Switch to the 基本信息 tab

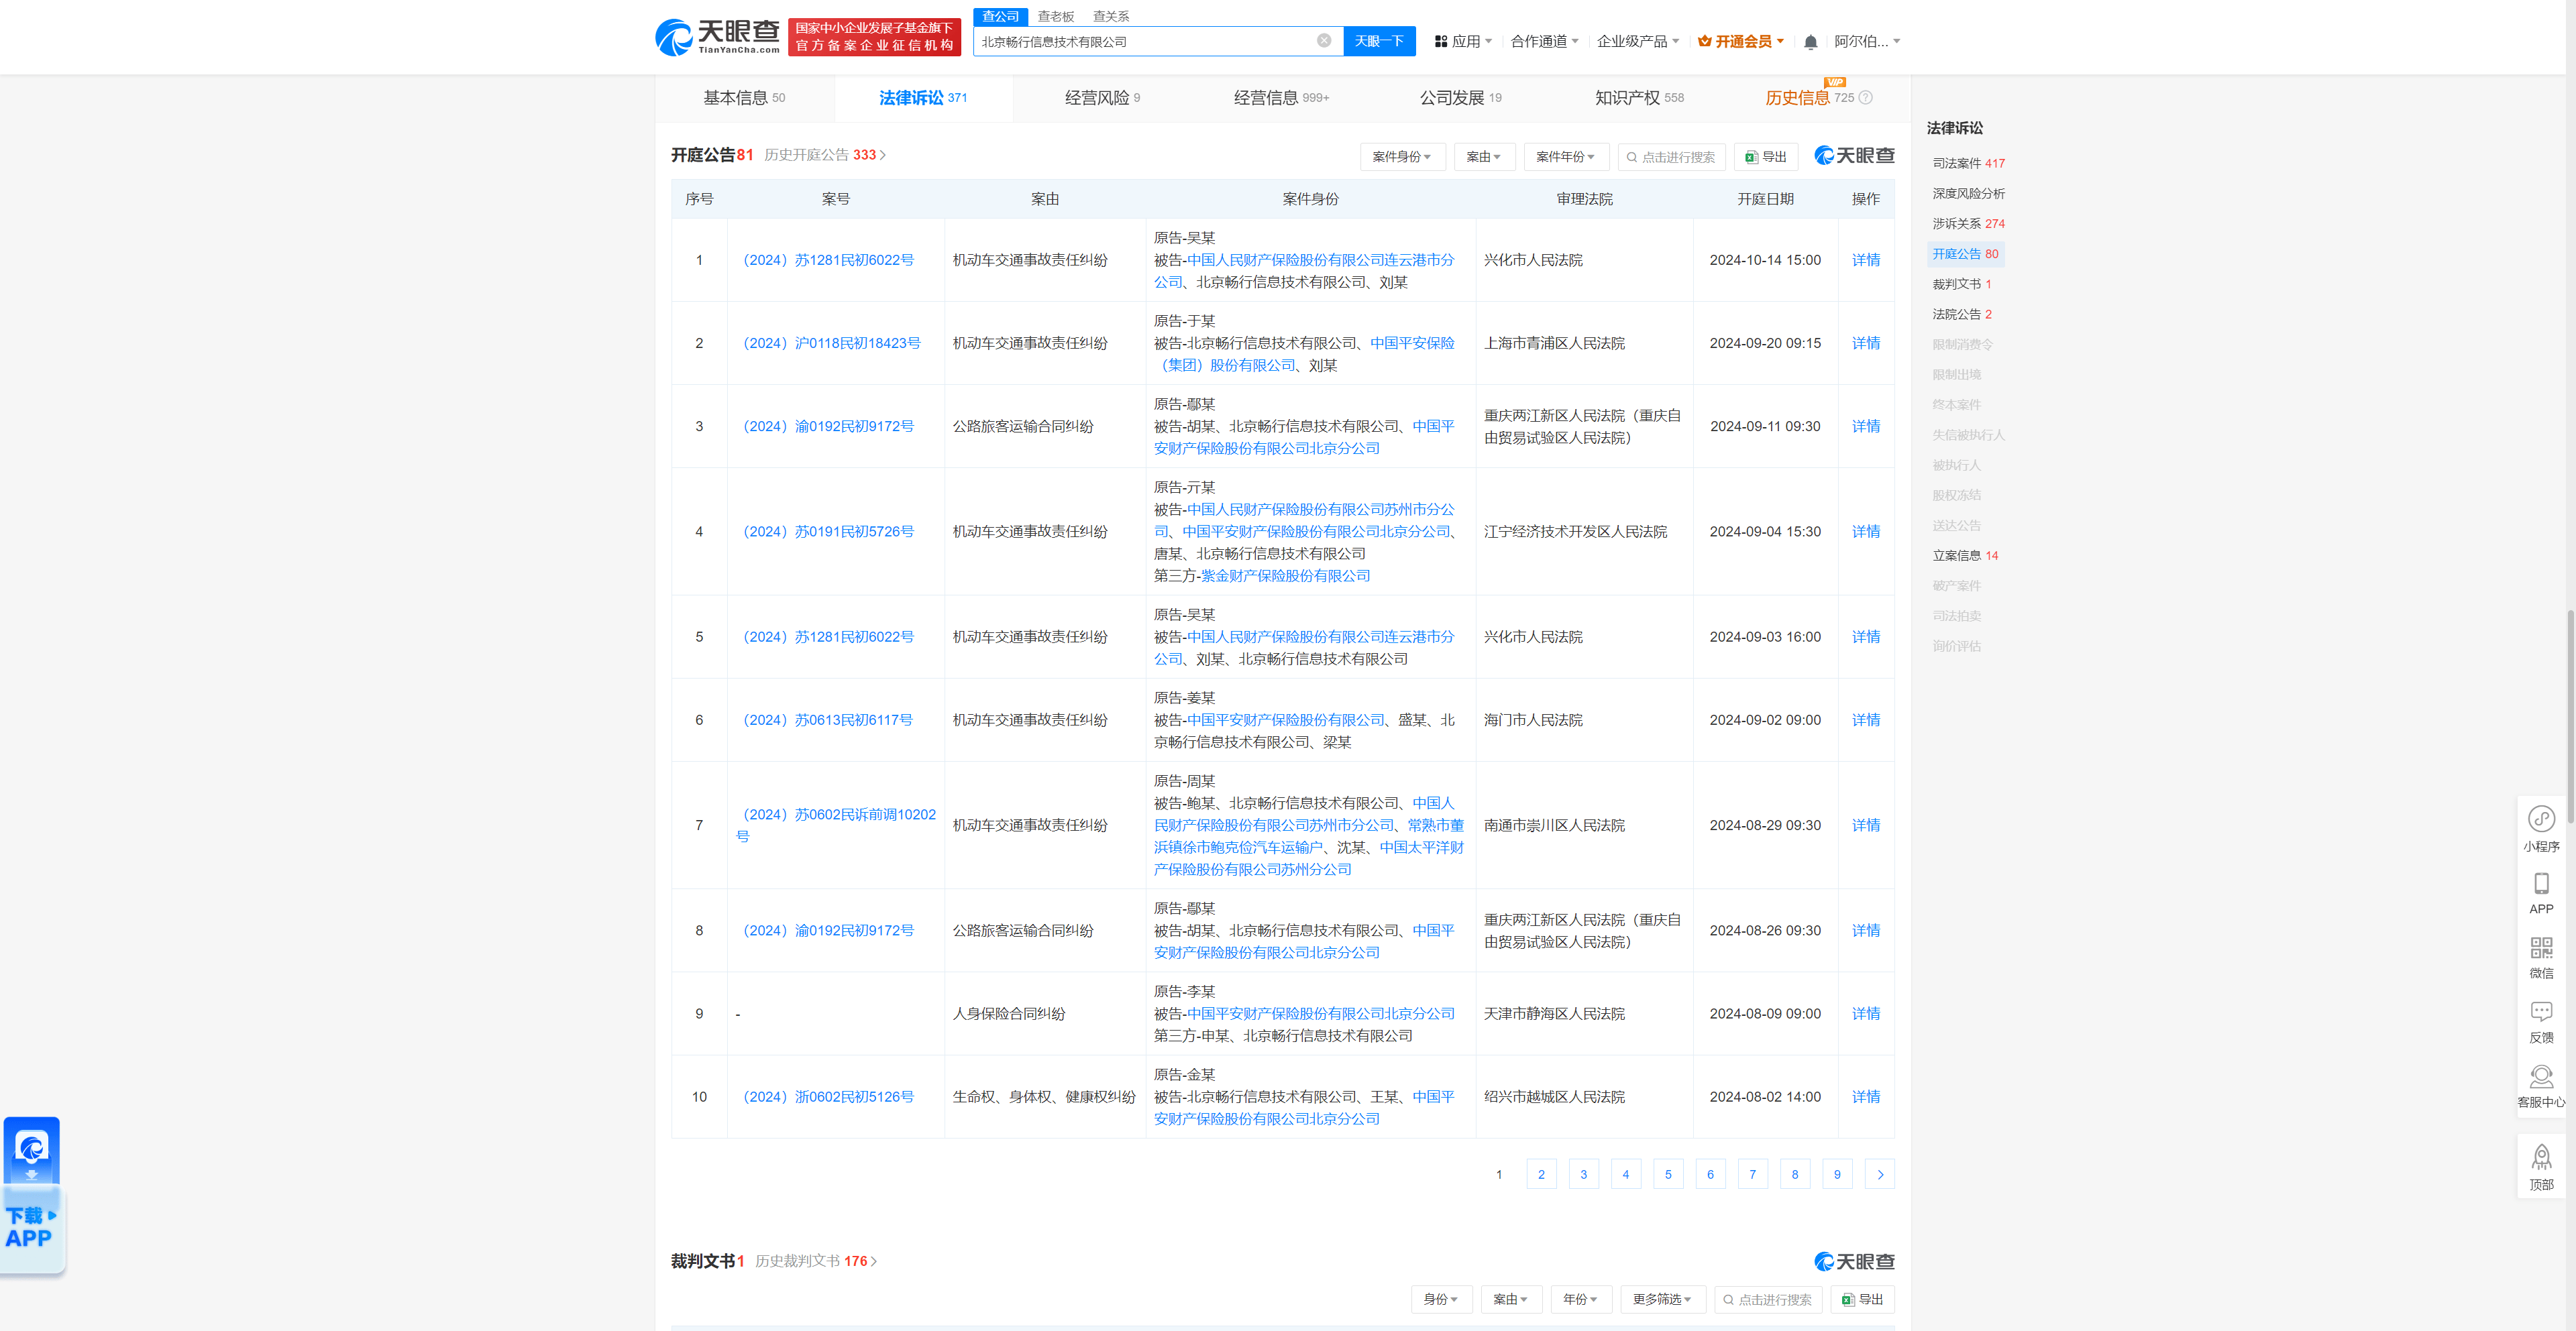[744, 97]
